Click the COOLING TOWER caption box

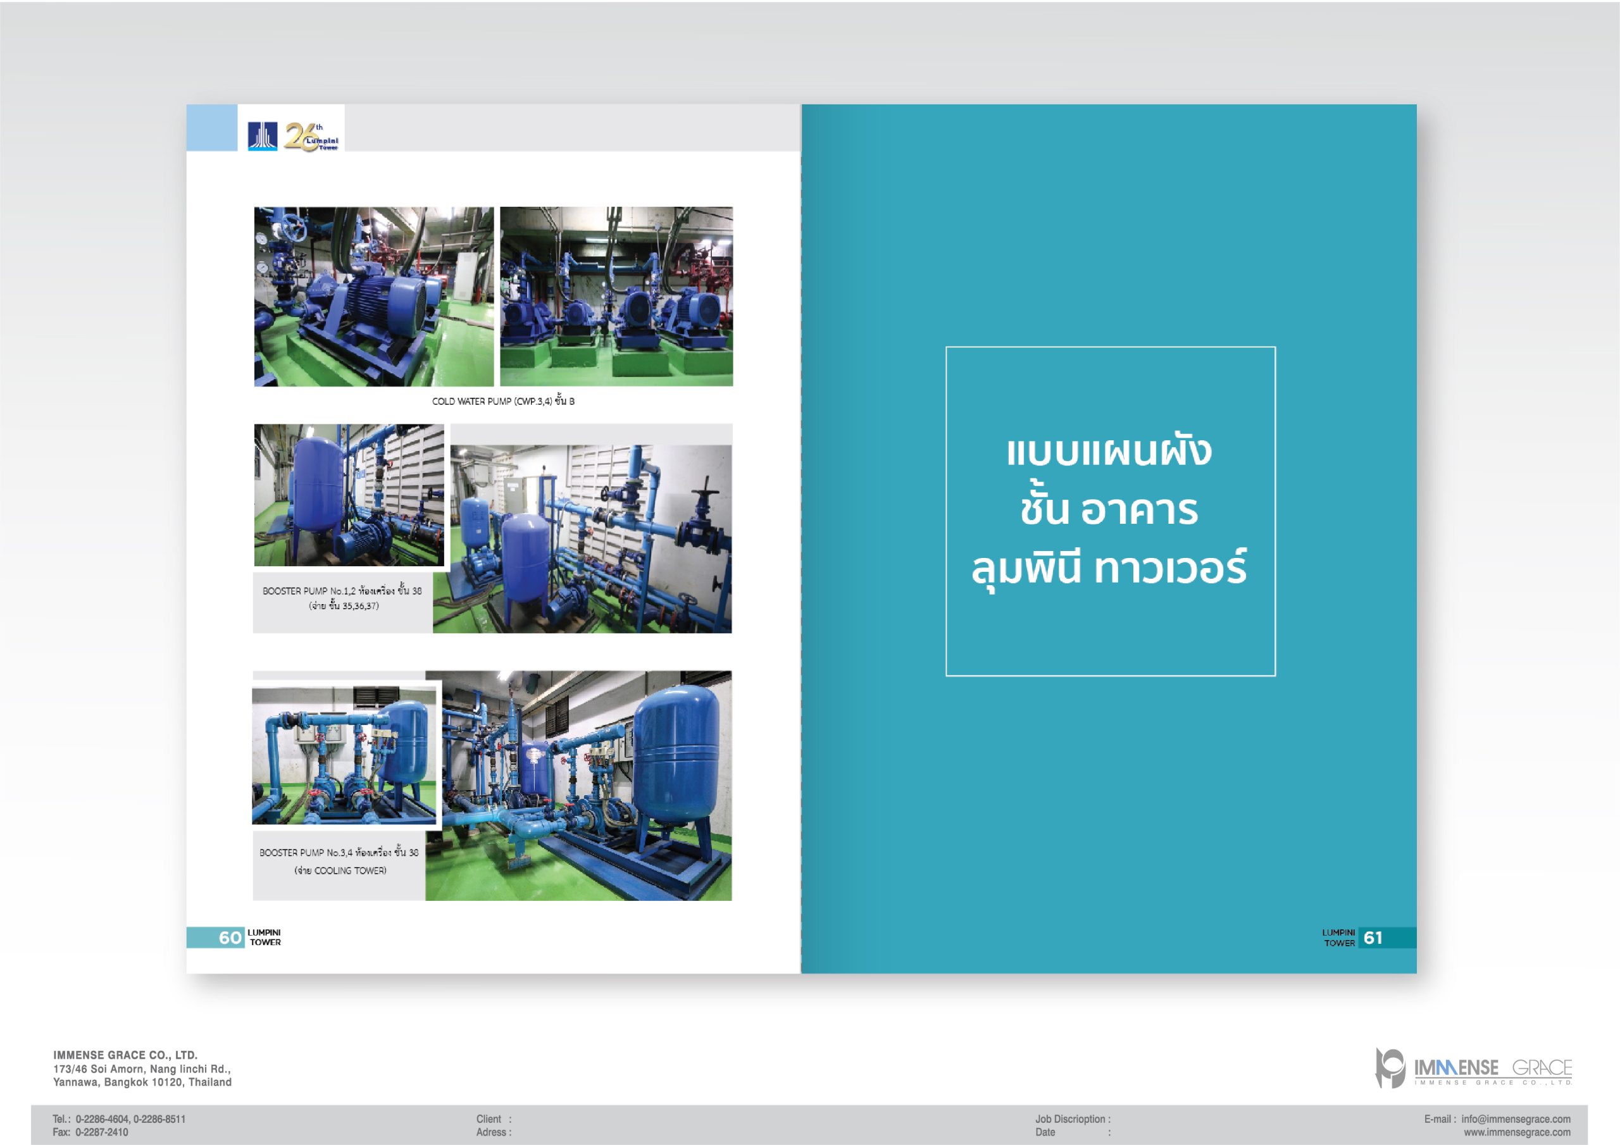pos(339,862)
